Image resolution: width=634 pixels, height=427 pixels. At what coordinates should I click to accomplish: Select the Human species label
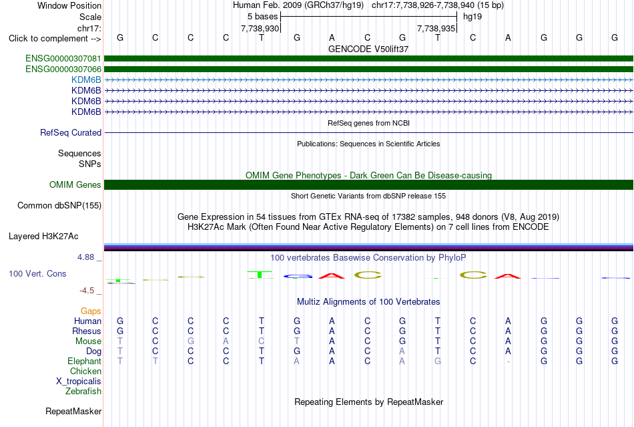(x=87, y=321)
